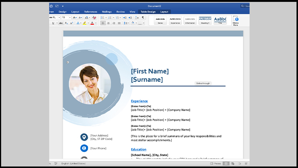This screenshot has height=168, width=298.
Task: Click the Experience heading link
Action: [139, 101]
